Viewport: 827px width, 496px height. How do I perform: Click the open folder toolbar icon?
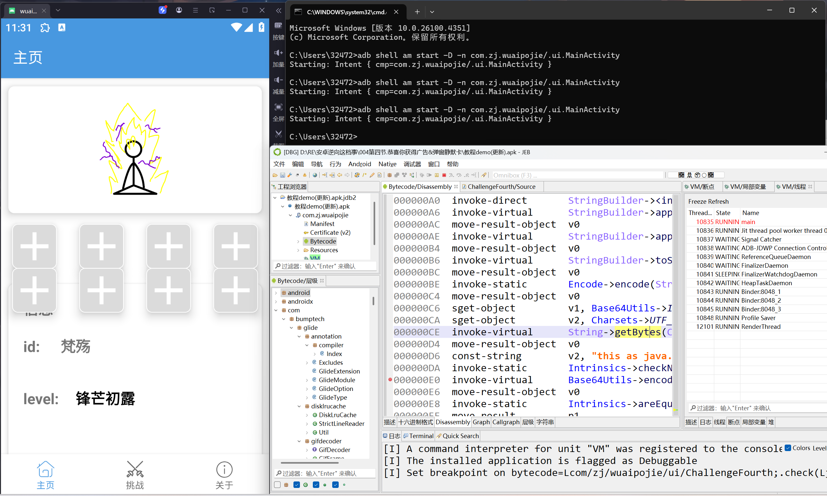[275, 175]
